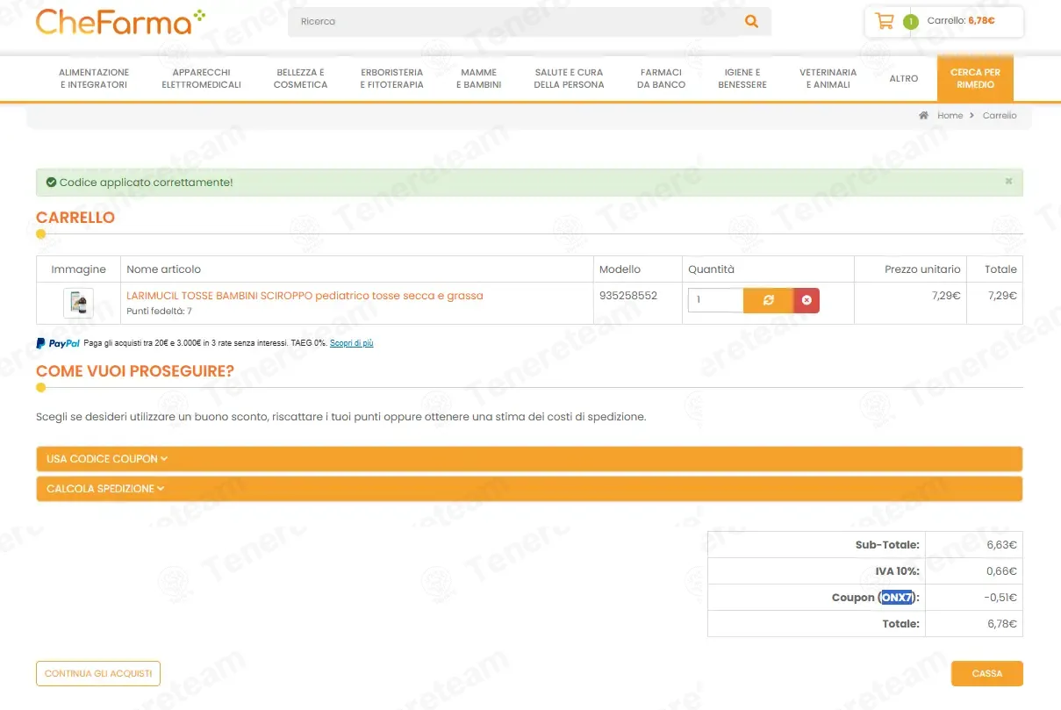This screenshot has height=710, width=1061.
Task: Click the CheFarma logo
Action: click(120, 21)
